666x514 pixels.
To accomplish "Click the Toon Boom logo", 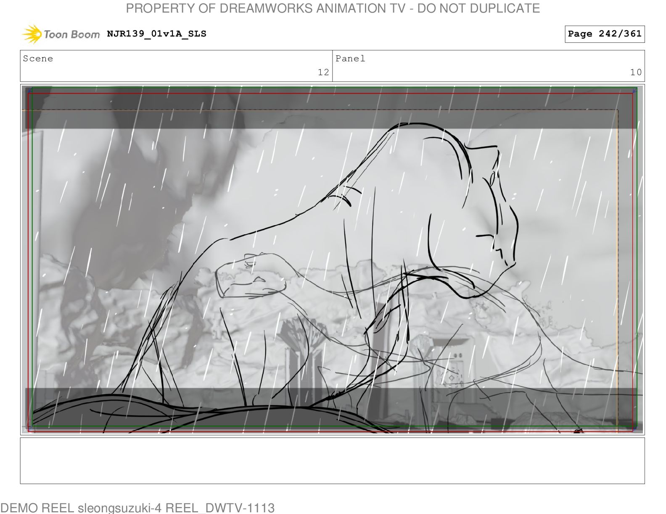I will coord(61,34).
